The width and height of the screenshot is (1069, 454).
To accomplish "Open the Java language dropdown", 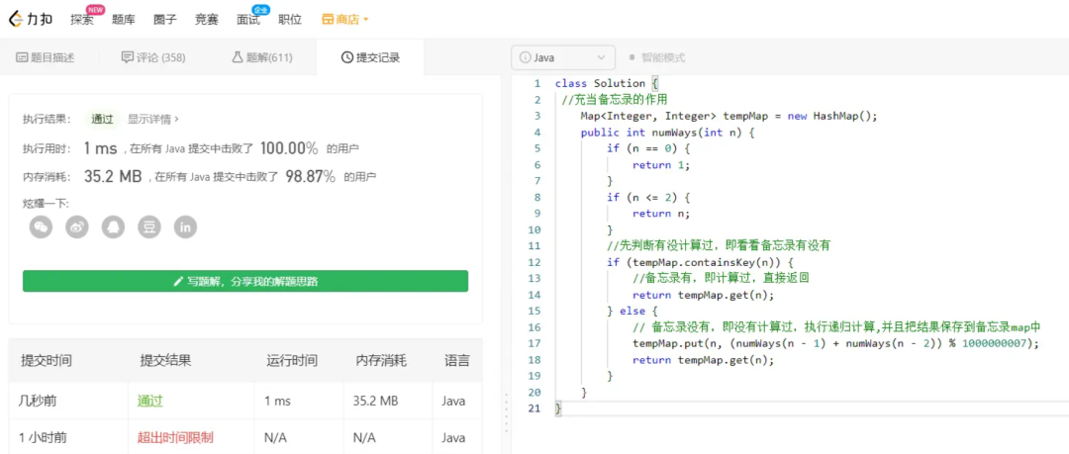I will click(x=563, y=58).
